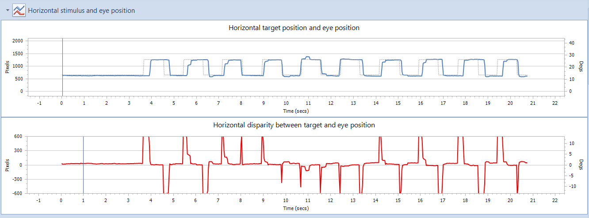
Task: Click the 2000 tick label on top Pixels axis
Action: point(18,41)
